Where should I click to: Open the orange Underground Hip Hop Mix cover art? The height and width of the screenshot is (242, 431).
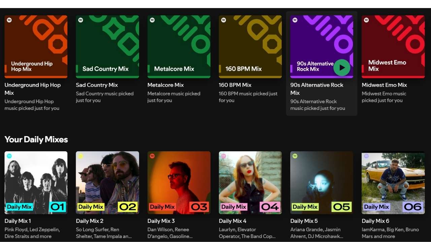tap(36, 47)
